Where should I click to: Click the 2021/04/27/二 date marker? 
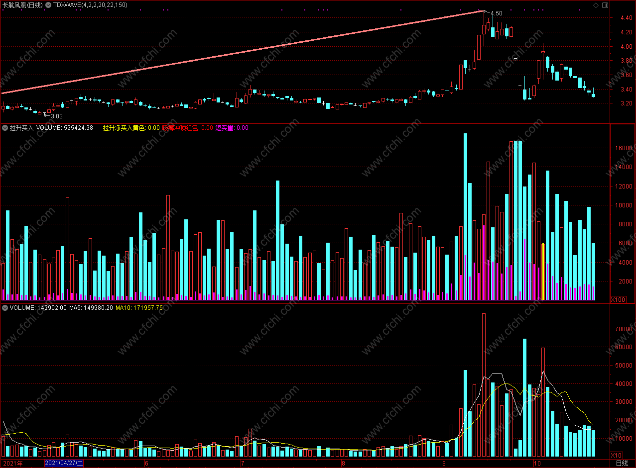tap(64, 464)
